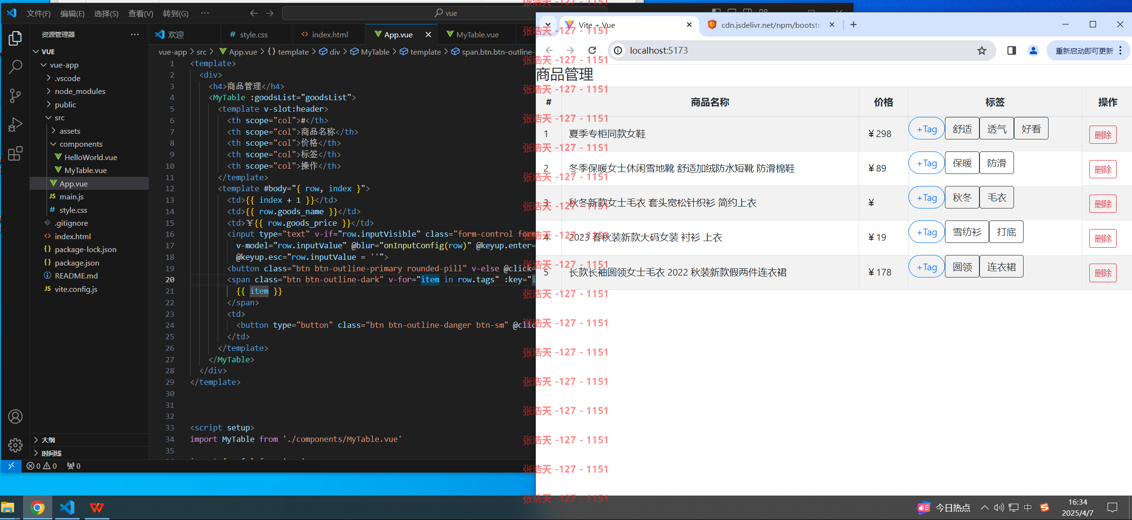Expand the assets folder
Screen dimensions: 1132x520
(53, 131)
